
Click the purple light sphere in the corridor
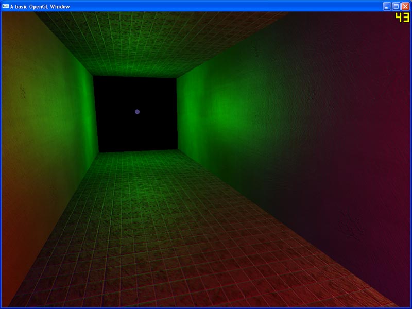[x=137, y=112]
